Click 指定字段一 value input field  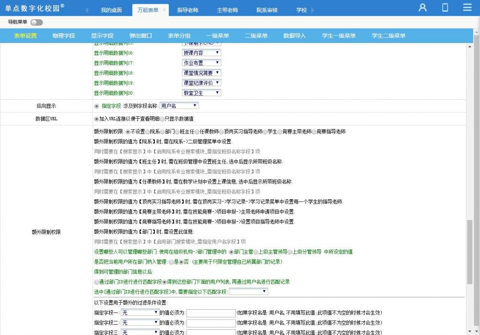(211, 313)
